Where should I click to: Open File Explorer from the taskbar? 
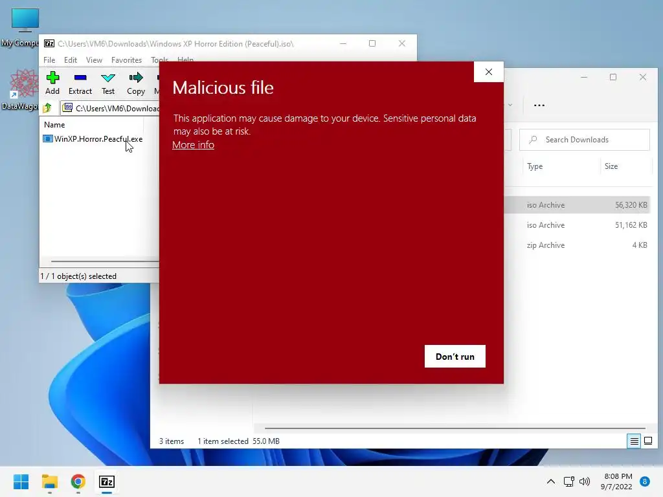49,481
